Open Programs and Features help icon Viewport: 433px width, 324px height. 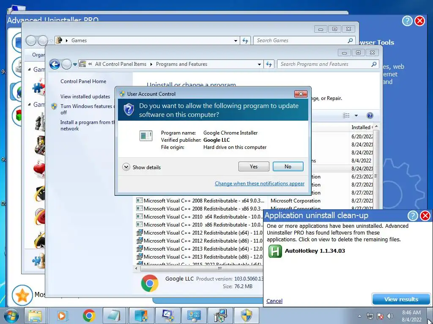click(x=370, y=116)
